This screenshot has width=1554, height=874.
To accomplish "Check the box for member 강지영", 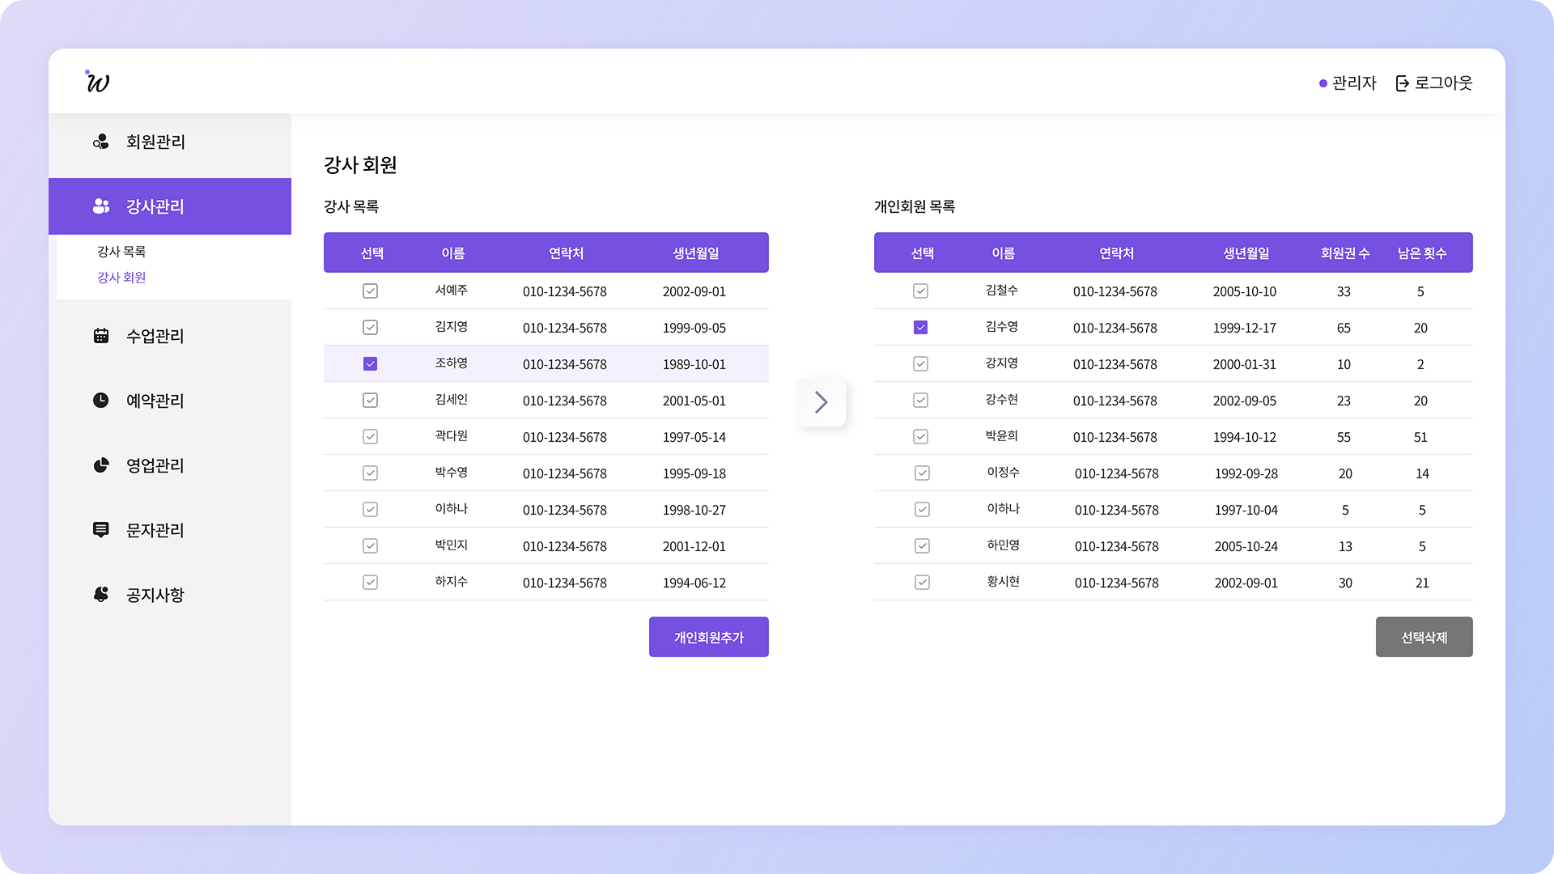I will 920,364.
